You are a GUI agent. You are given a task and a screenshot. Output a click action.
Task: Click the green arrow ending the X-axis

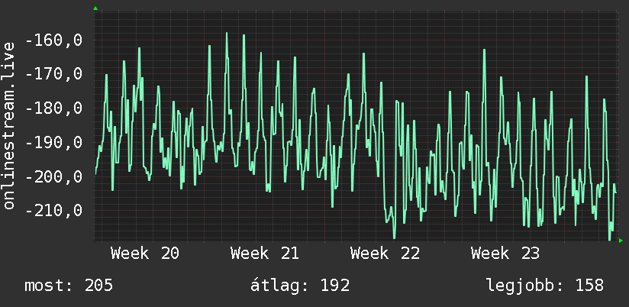point(621,241)
